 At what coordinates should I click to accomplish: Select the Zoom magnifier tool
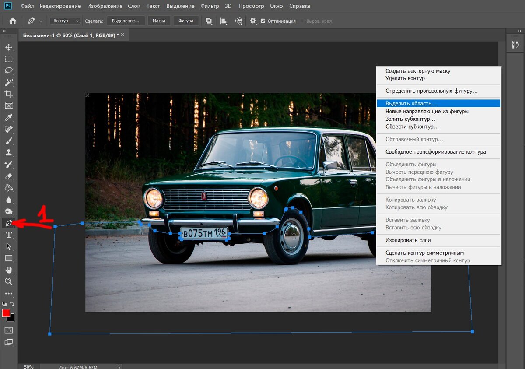[9, 281]
